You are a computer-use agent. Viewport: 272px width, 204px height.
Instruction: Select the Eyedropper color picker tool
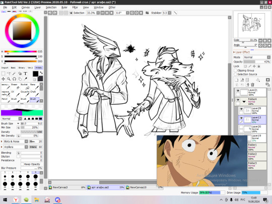click(25, 79)
